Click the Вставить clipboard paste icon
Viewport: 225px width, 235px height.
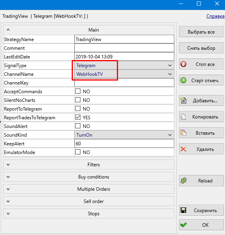[x=183, y=133]
